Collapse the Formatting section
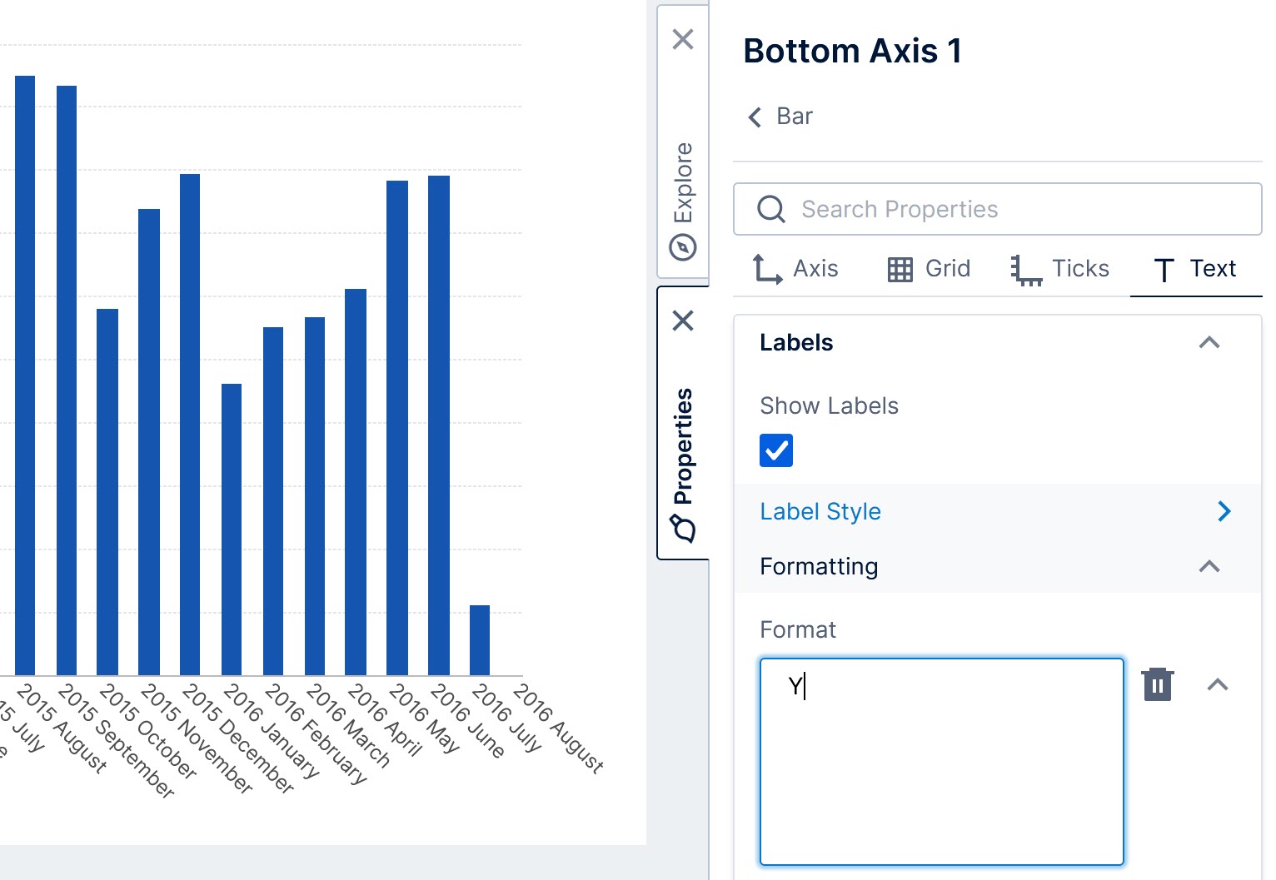 pos(1209,567)
